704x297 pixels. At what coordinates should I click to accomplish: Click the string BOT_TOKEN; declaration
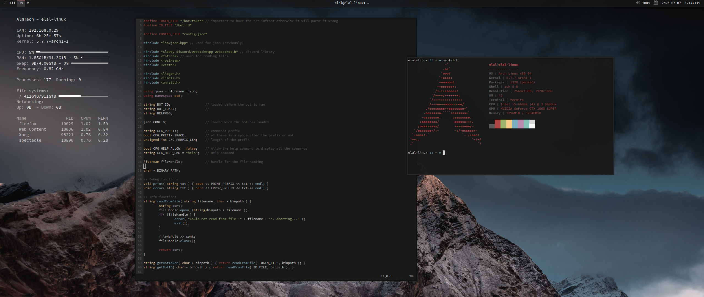(160, 109)
